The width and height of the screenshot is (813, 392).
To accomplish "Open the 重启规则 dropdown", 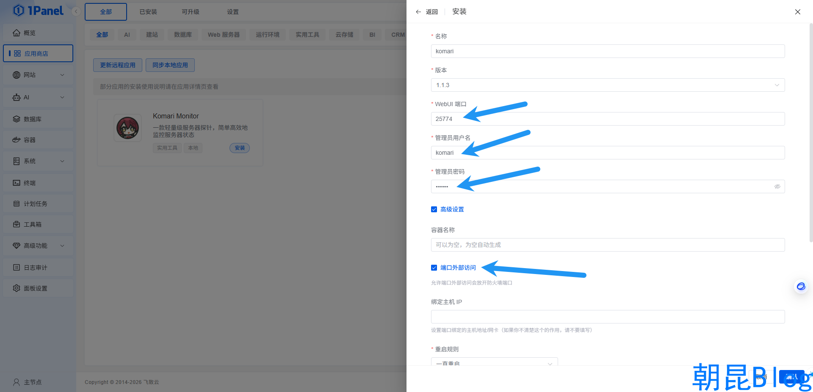I will click(494, 362).
